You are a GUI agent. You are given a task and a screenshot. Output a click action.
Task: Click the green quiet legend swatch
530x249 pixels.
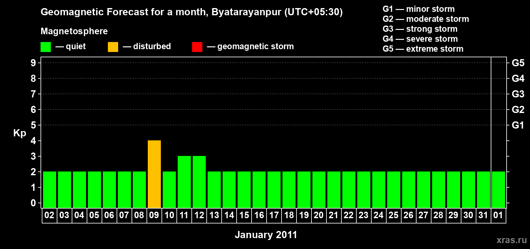pyautogui.click(x=46, y=47)
